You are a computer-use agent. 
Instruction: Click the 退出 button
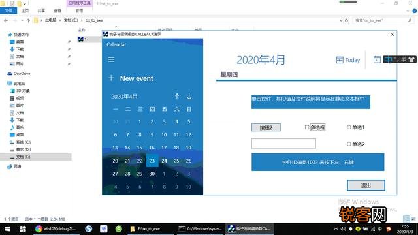366,185
